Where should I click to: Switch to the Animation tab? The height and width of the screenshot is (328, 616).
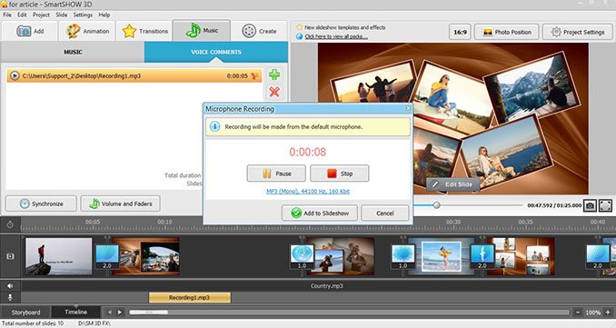[x=87, y=31]
